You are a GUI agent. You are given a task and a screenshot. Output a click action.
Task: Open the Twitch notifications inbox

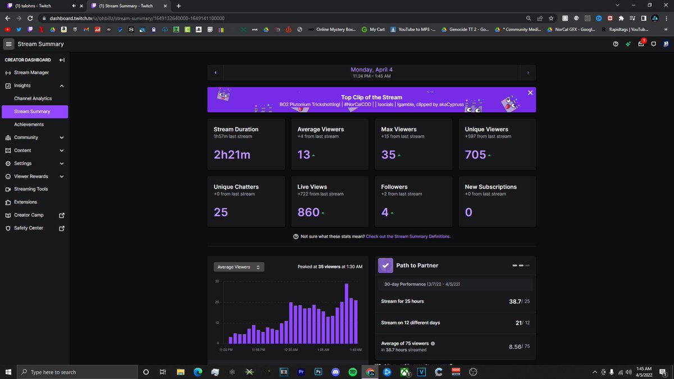[641, 44]
